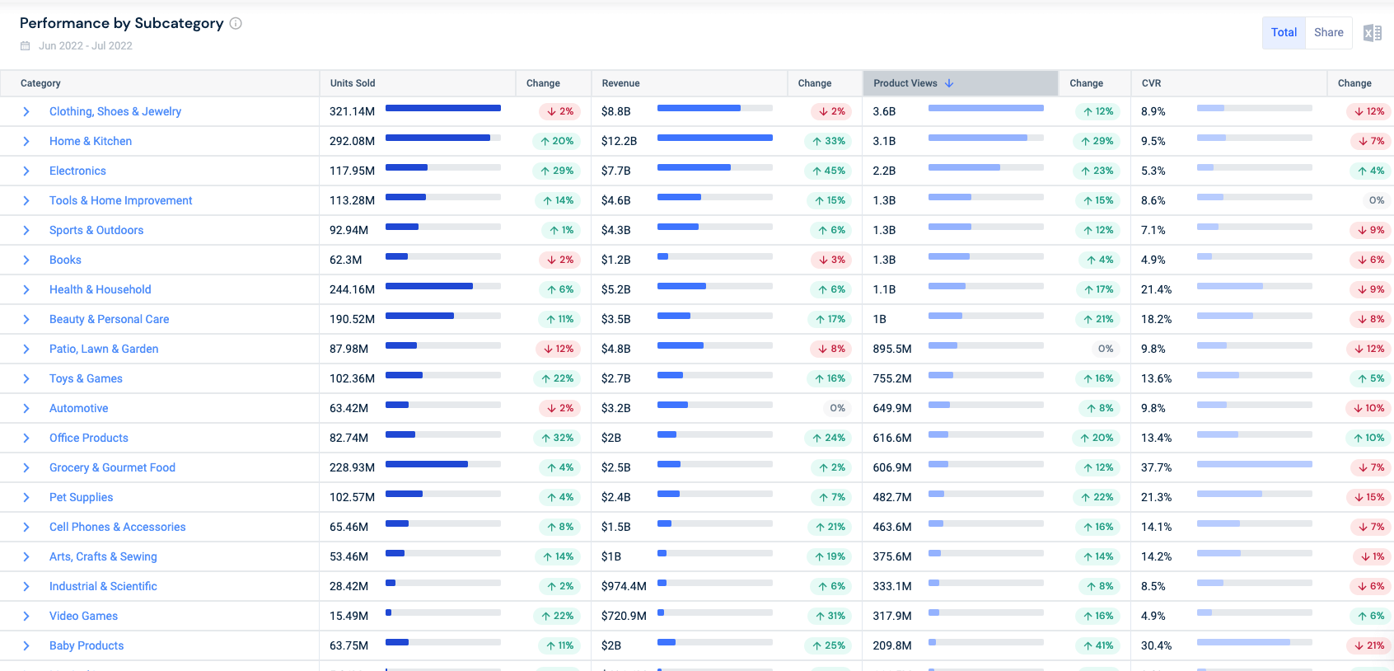
Task: Select the Total view toggle
Action: click(1283, 33)
